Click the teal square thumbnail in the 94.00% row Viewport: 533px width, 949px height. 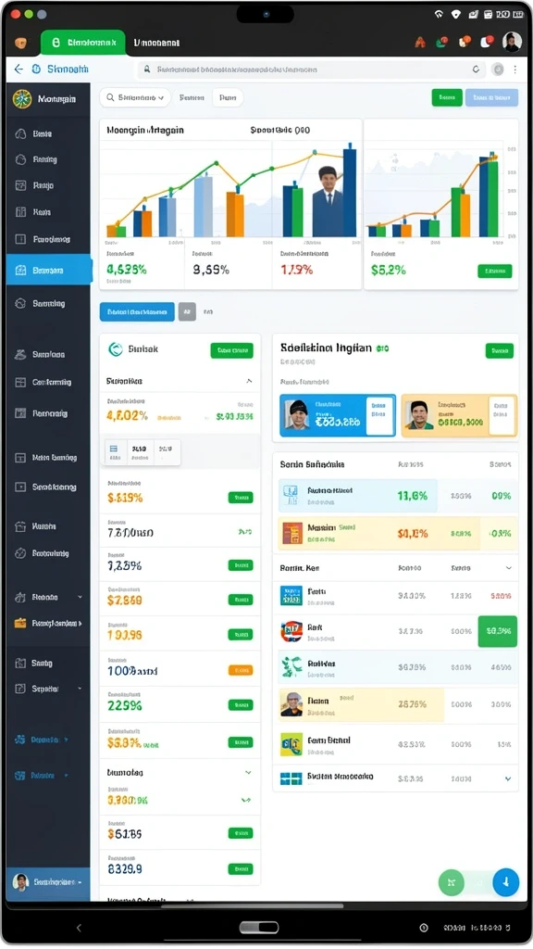[291, 596]
